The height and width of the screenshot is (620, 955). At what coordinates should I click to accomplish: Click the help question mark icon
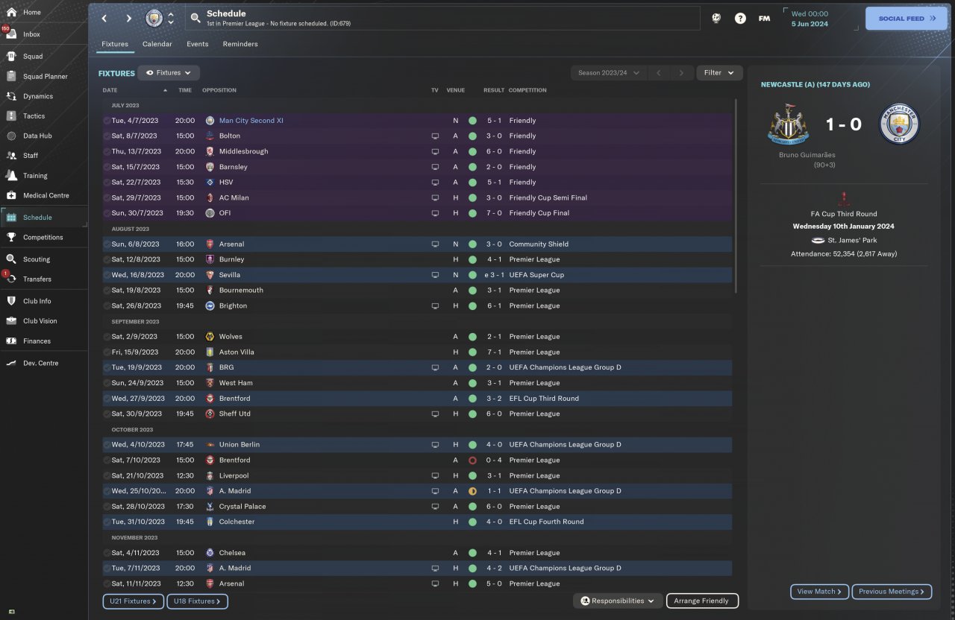[740, 19]
